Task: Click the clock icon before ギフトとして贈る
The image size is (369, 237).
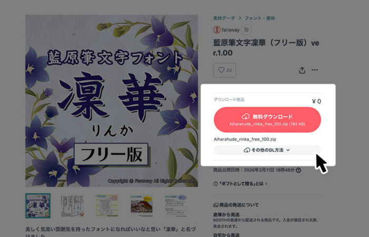Action: (215, 184)
